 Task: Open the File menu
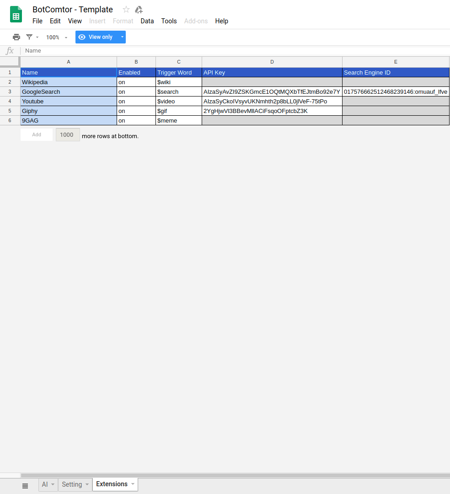(x=37, y=21)
